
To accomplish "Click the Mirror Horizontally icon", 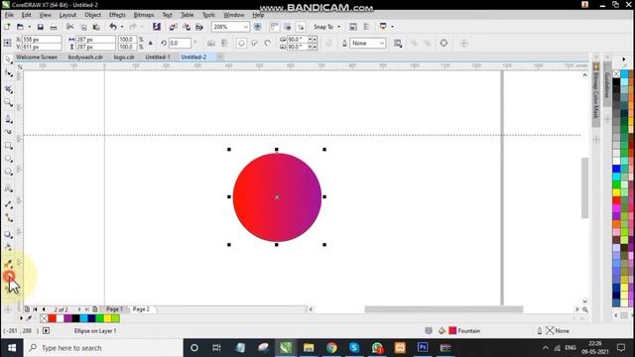I will click(211, 43).
